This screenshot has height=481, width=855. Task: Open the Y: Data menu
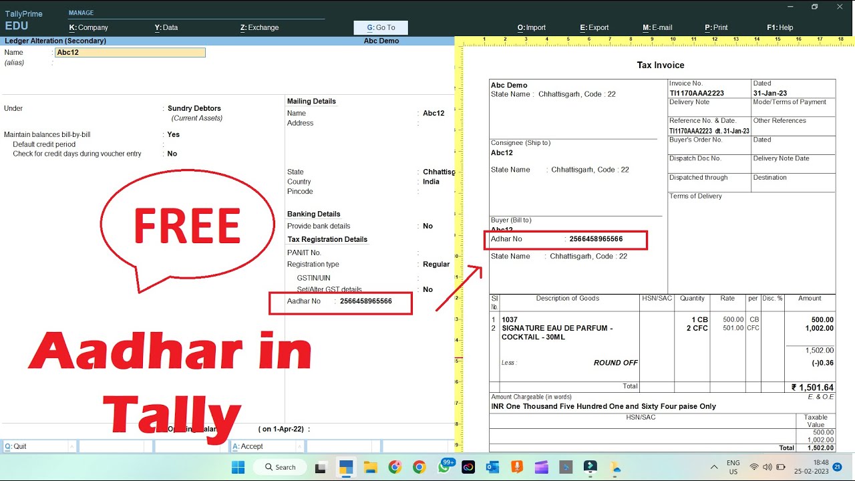[166, 27]
